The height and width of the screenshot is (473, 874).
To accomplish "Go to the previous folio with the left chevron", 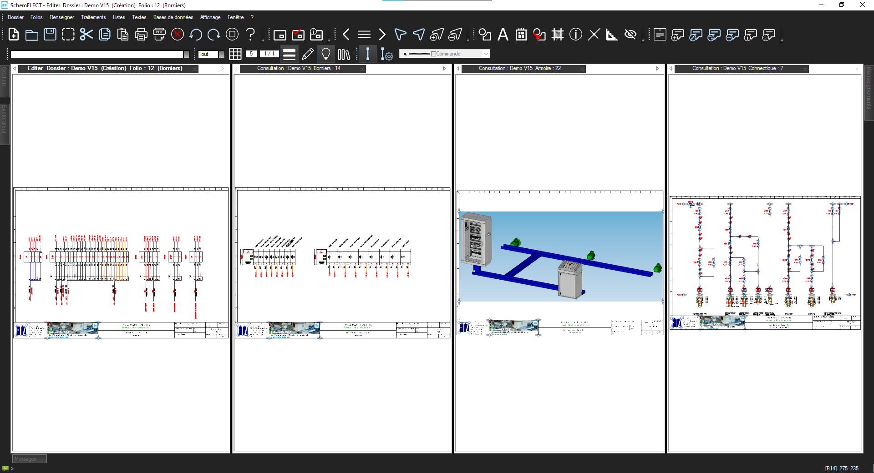I will pos(346,35).
